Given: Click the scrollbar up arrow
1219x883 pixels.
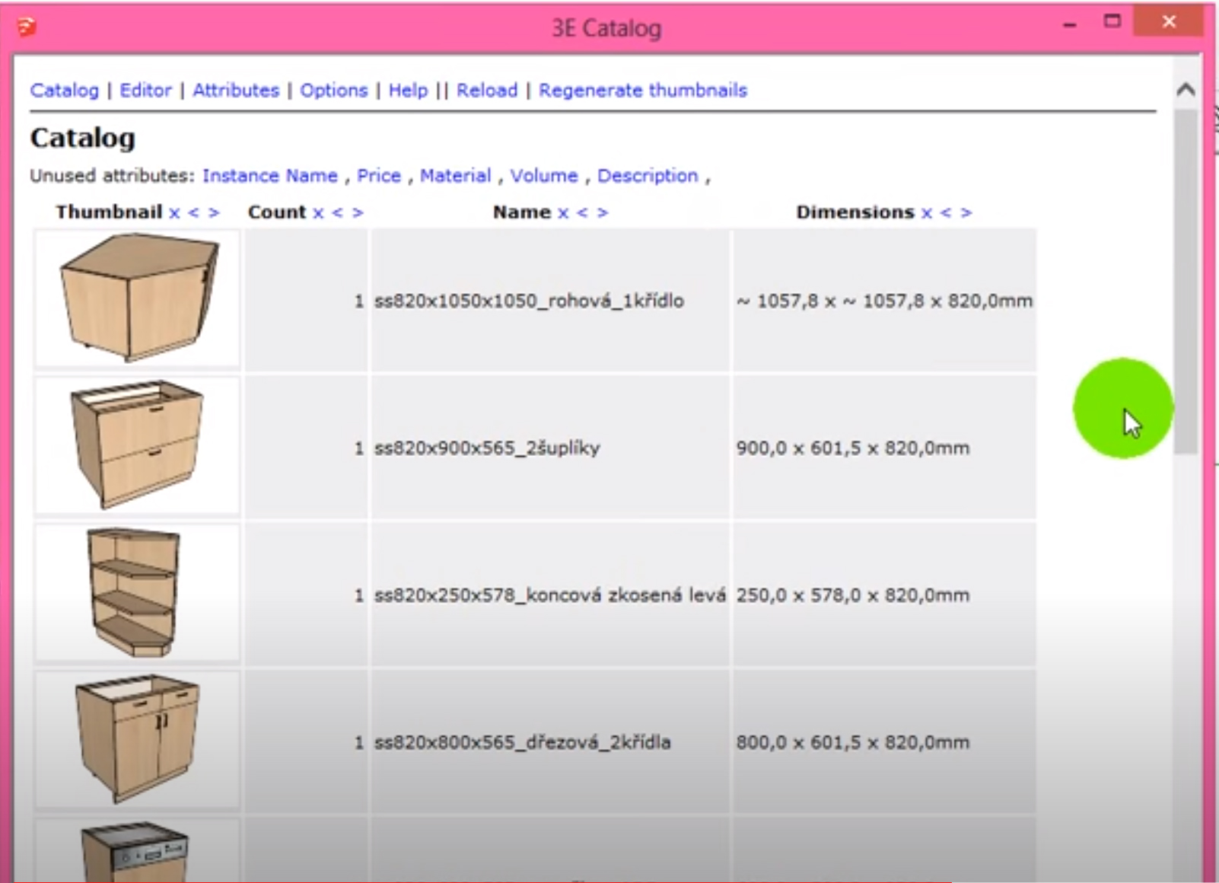Looking at the screenshot, I should pyautogui.click(x=1186, y=90).
